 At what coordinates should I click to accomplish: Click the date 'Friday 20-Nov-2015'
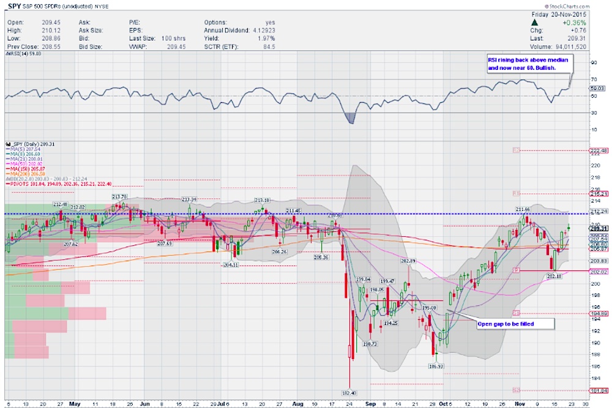(559, 15)
